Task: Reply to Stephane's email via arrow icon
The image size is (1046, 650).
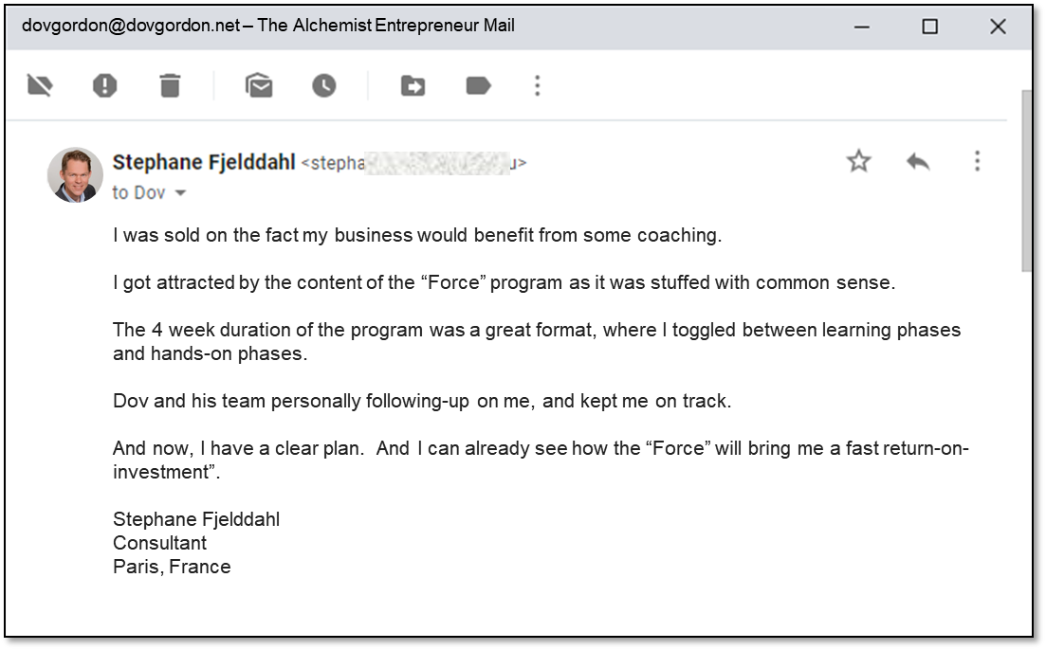Action: pyautogui.click(x=917, y=161)
